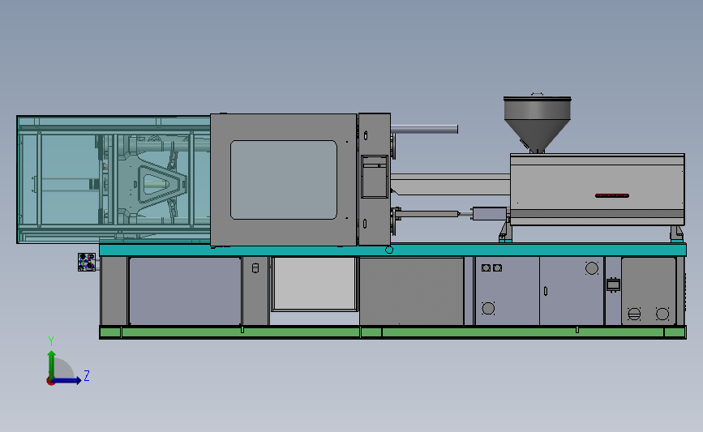Pick the small cylinder below the barrel

490,214
